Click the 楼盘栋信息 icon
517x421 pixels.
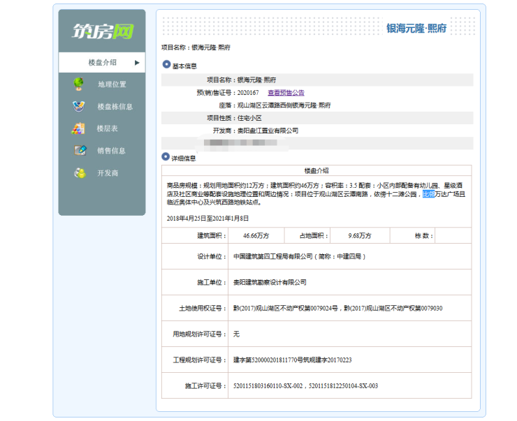point(78,106)
